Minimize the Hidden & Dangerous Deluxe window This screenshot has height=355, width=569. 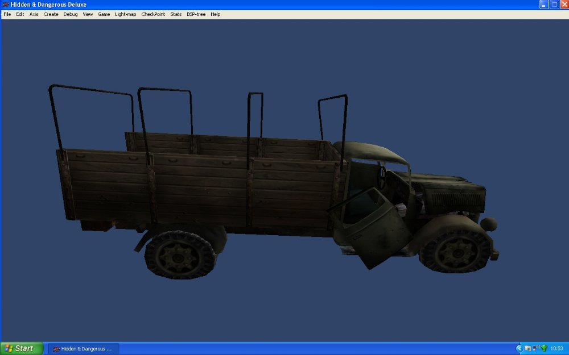[543, 5]
